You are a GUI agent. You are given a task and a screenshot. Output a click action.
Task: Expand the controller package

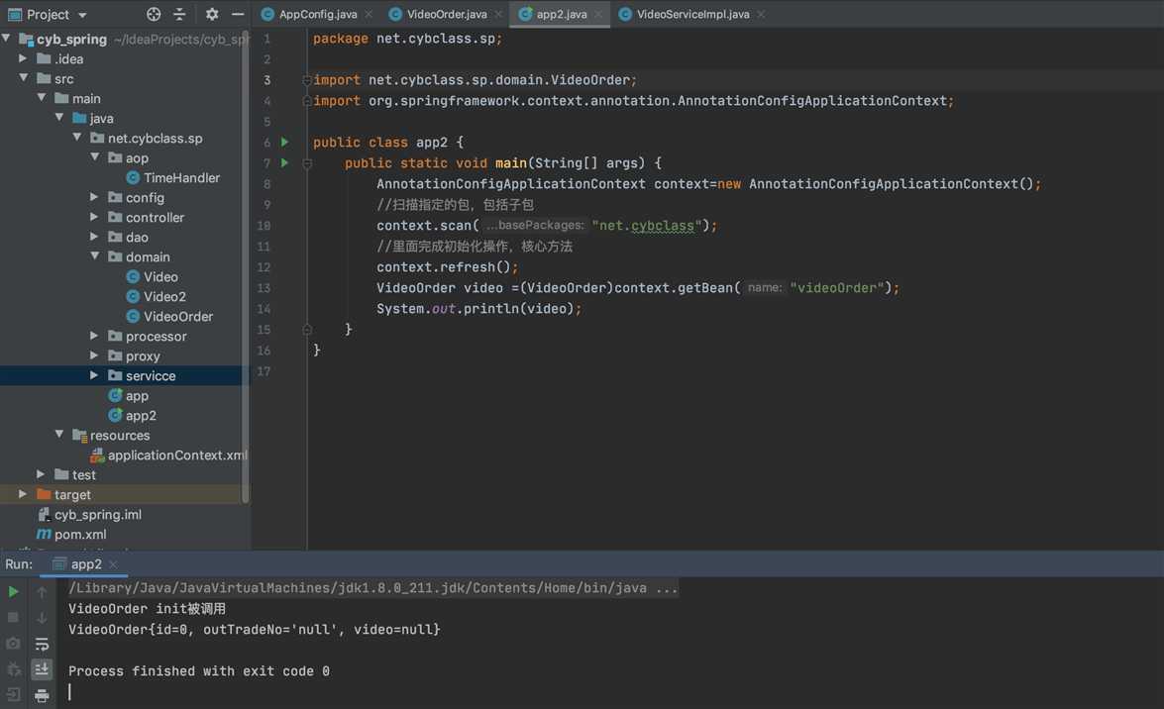(x=94, y=217)
